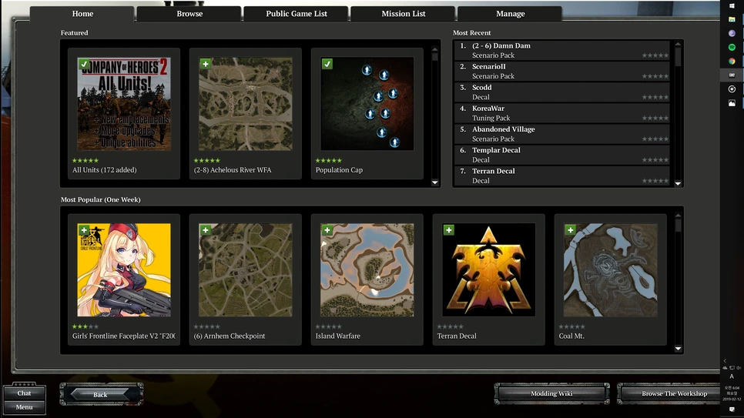
Task: Open the Windows Start menu
Action: click(732, 5)
